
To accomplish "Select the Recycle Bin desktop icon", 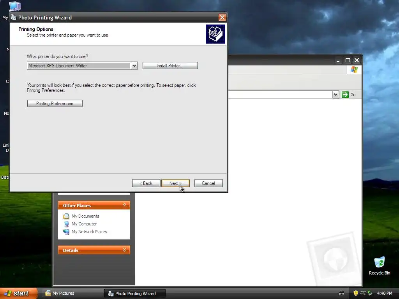I will coord(380,266).
